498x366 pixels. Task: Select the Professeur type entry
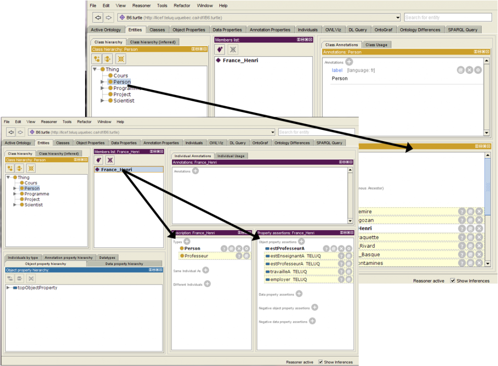pyautogui.click(x=196, y=256)
